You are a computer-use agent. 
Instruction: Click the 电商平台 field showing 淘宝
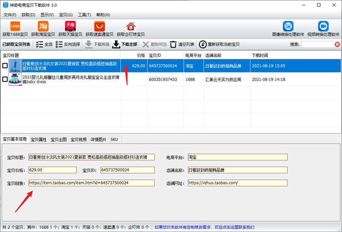tap(238, 157)
